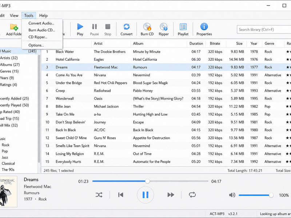
Task: Mute audio with the speaker icon
Action: 232,195
